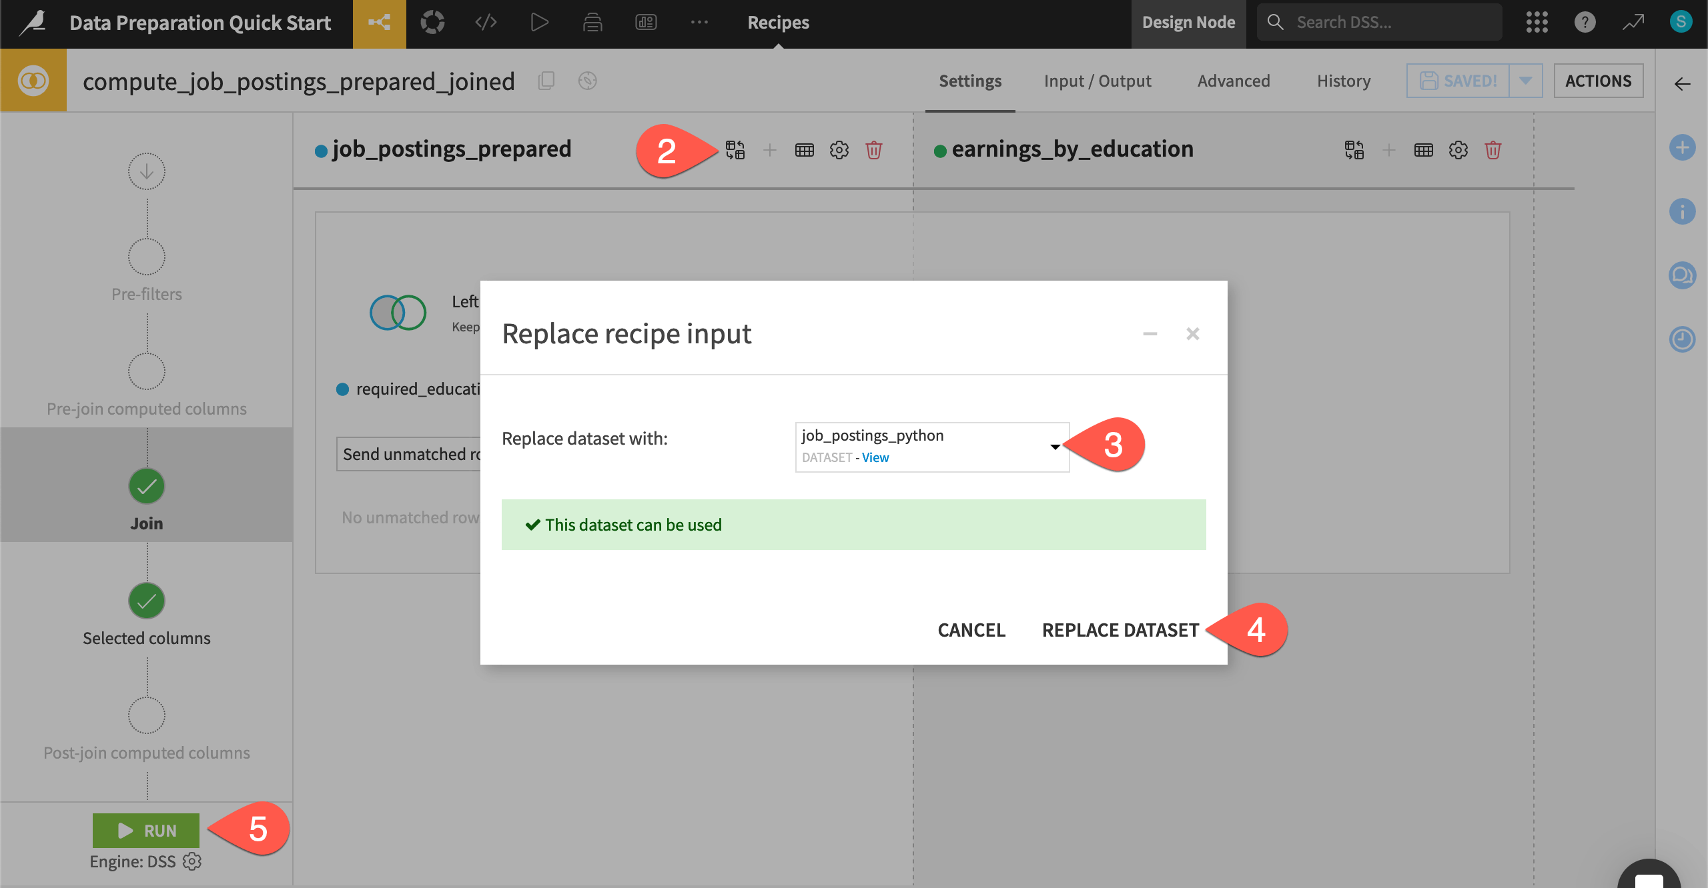
Task: Open the circular lifecycle menu icon
Action: pyautogui.click(x=432, y=23)
